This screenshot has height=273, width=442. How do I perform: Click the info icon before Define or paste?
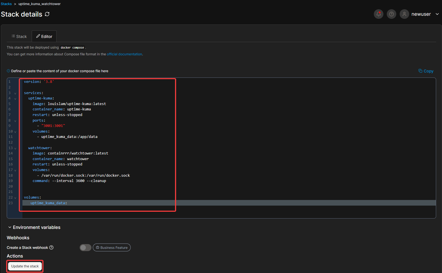point(8,71)
